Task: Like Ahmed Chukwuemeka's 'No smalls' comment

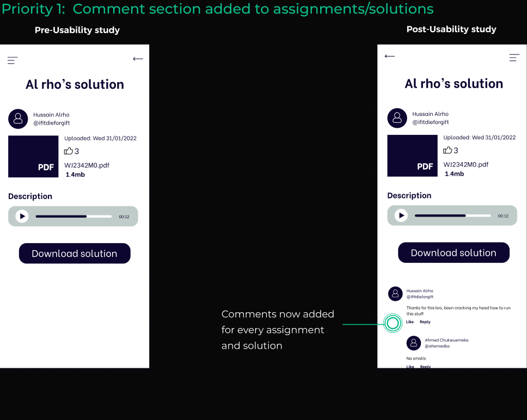Action: 410,367
